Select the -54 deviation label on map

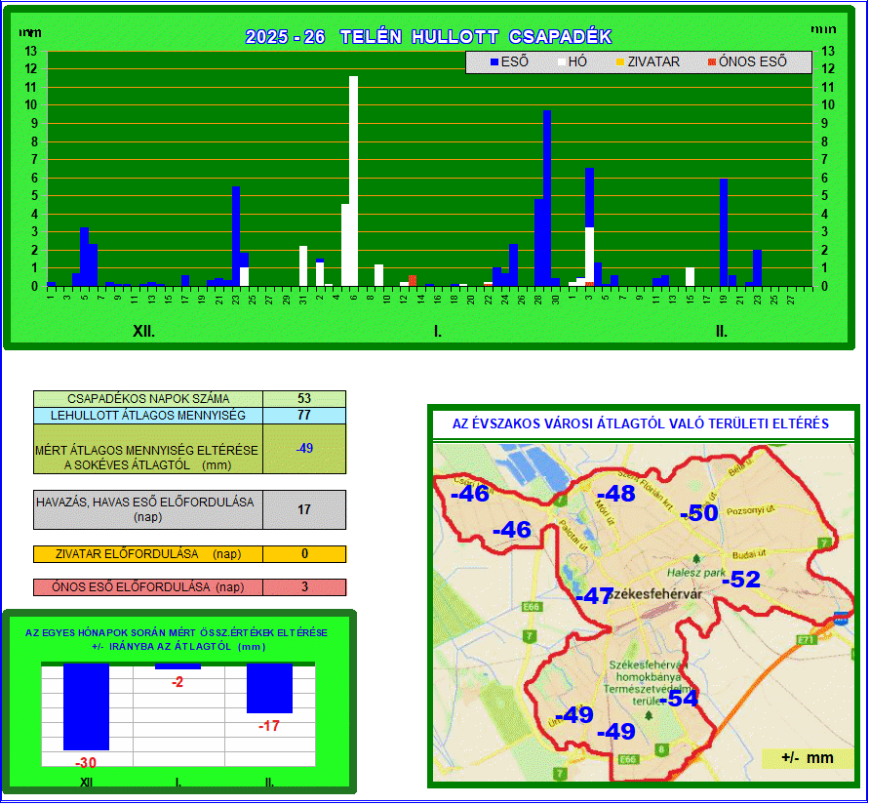[679, 699]
